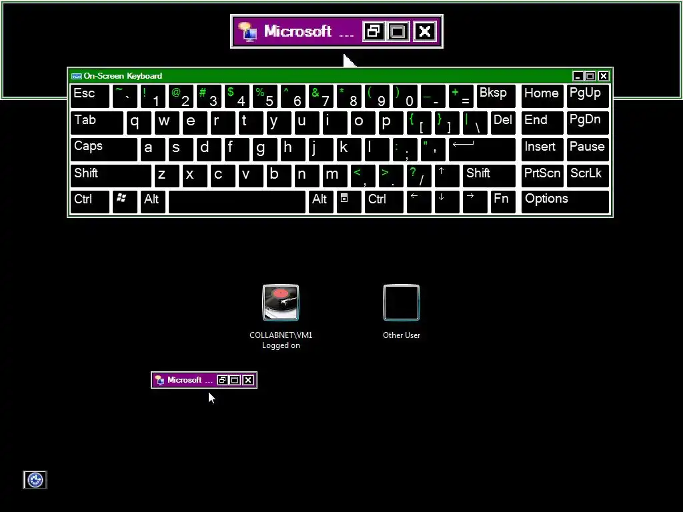Click the "Logged on" status text
The image size is (683, 512).
click(x=281, y=346)
